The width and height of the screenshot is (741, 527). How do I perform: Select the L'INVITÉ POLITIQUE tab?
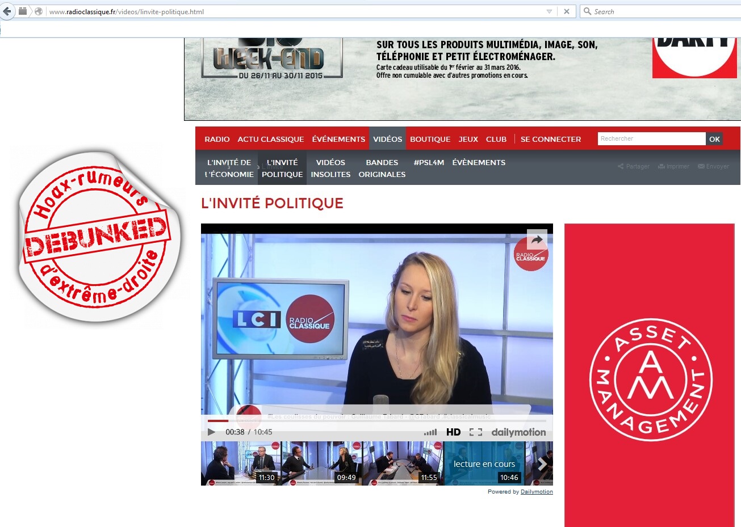pyautogui.click(x=282, y=168)
